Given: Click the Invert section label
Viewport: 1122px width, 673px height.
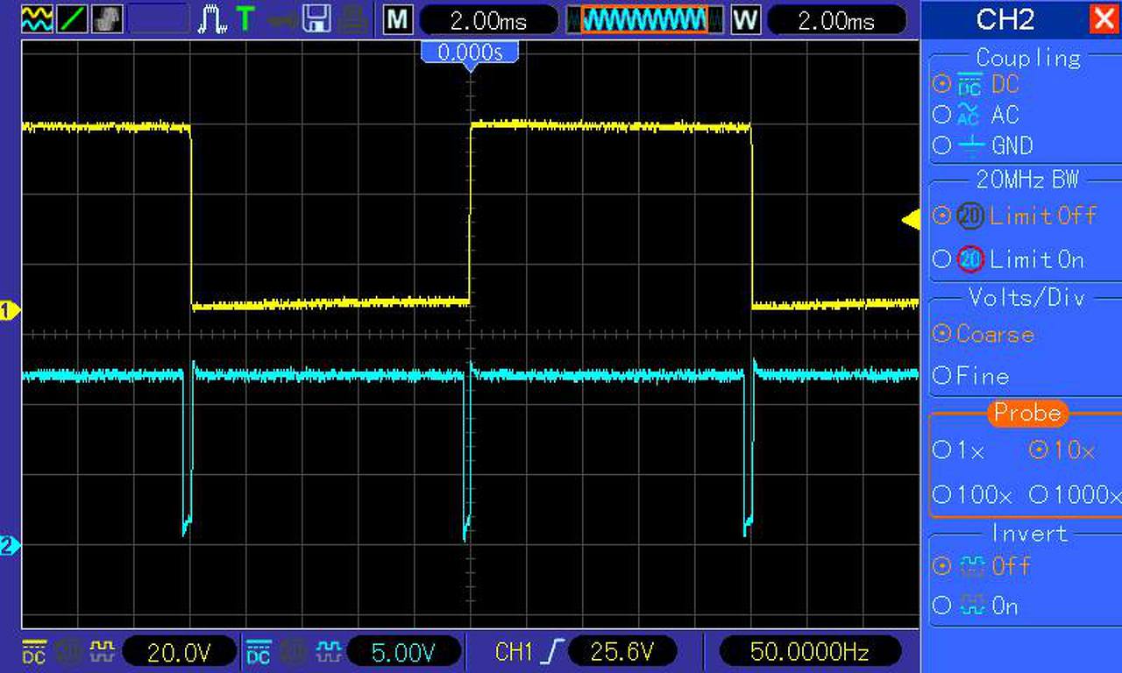Looking at the screenshot, I should click(x=1029, y=533).
